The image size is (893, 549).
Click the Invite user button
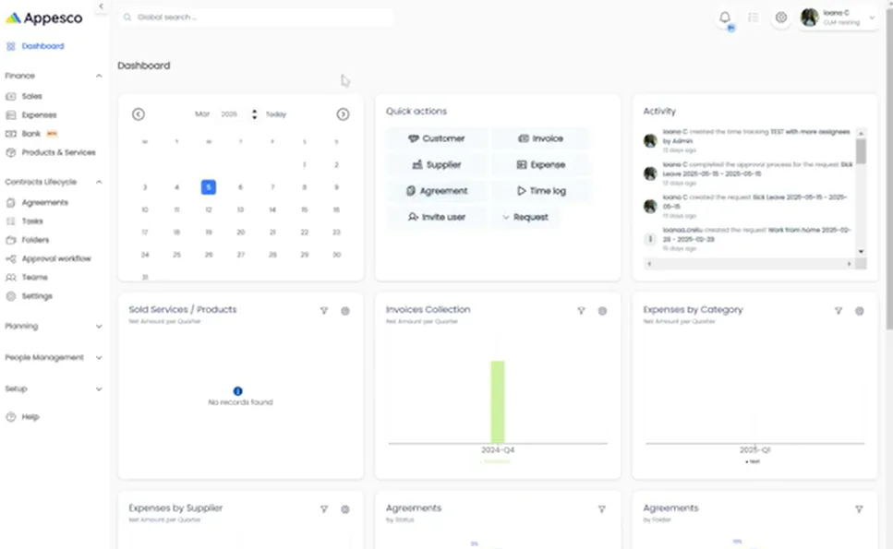pyautogui.click(x=436, y=217)
